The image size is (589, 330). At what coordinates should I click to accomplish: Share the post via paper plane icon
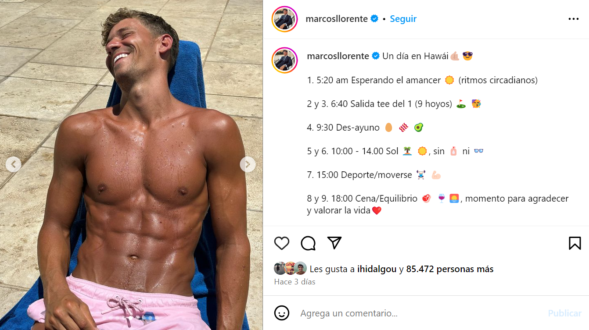[x=334, y=243]
